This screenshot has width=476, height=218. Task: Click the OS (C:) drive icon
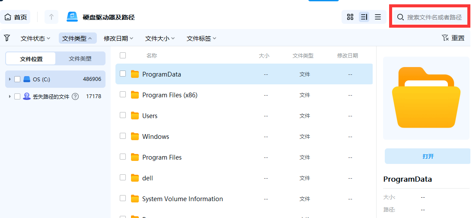[27, 79]
